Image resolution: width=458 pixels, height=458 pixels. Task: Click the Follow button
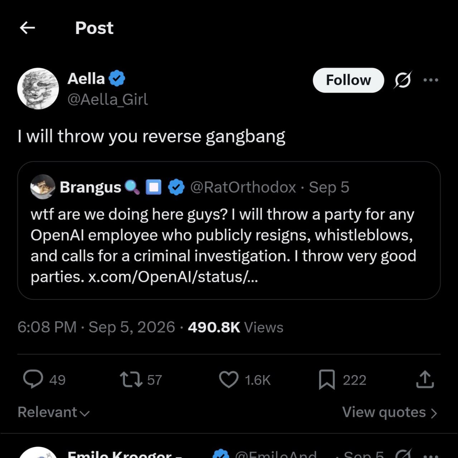point(348,80)
